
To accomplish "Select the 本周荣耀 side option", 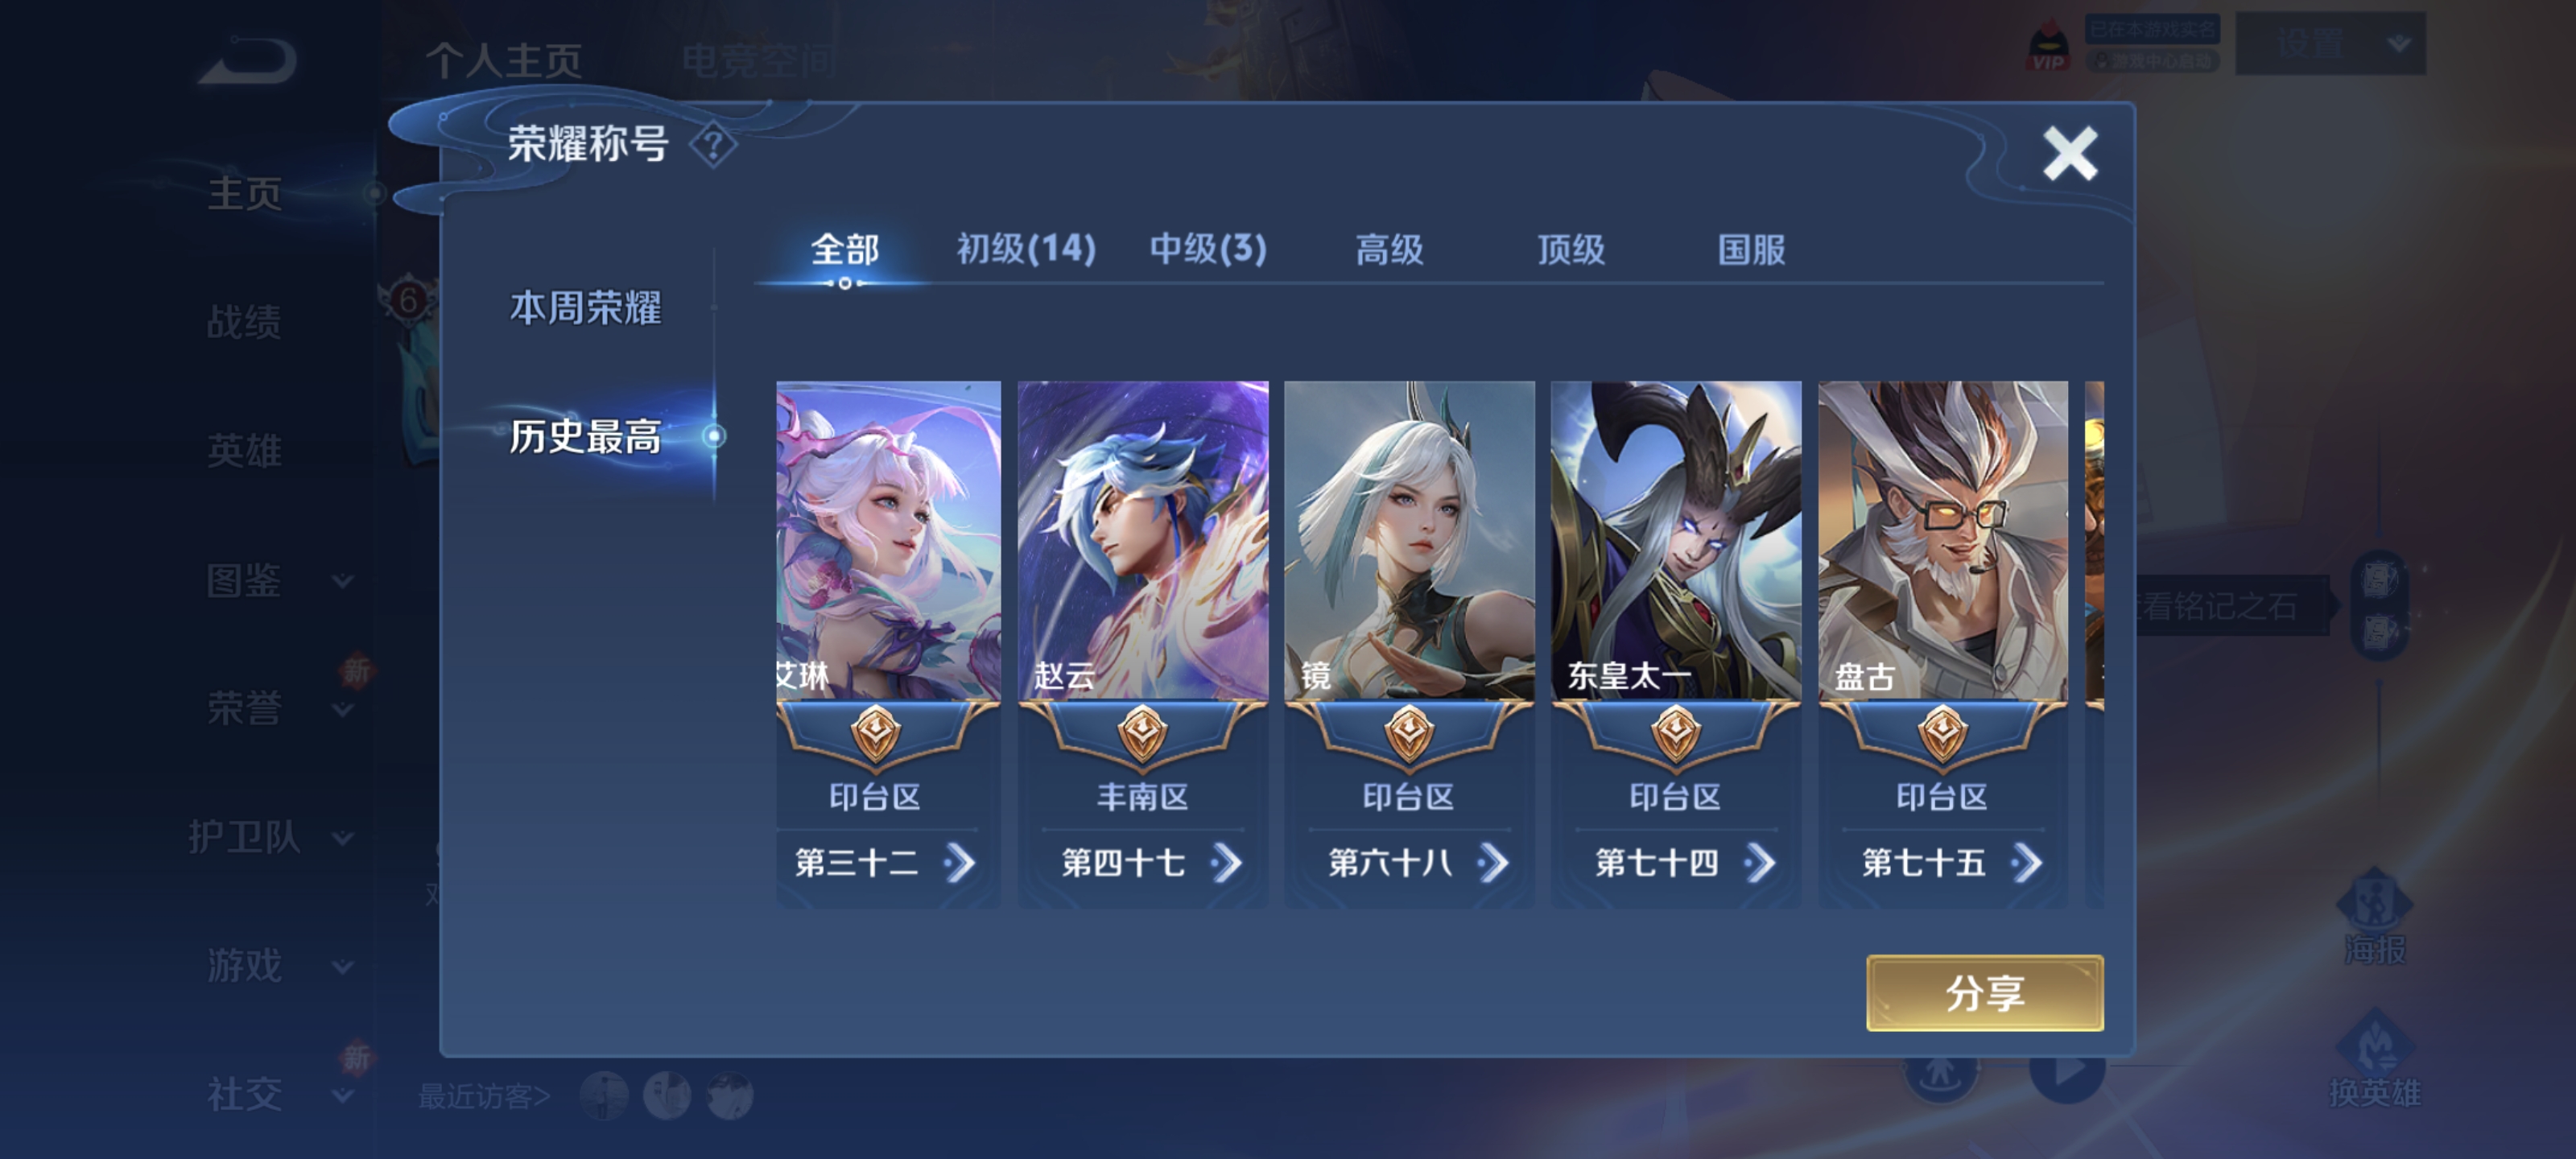I will [x=586, y=308].
